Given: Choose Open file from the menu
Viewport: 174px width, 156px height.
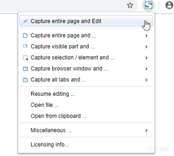Looking at the screenshot, I should (44, 105).
